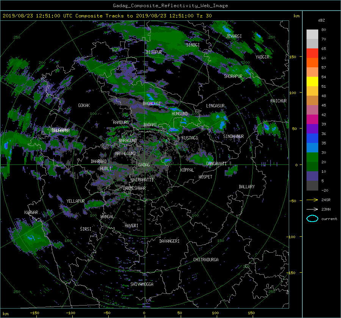The height and width of the screenshot is (318, 341).
Task: Click the 'NAVALGUND' city label
Action: click(125, 154)
